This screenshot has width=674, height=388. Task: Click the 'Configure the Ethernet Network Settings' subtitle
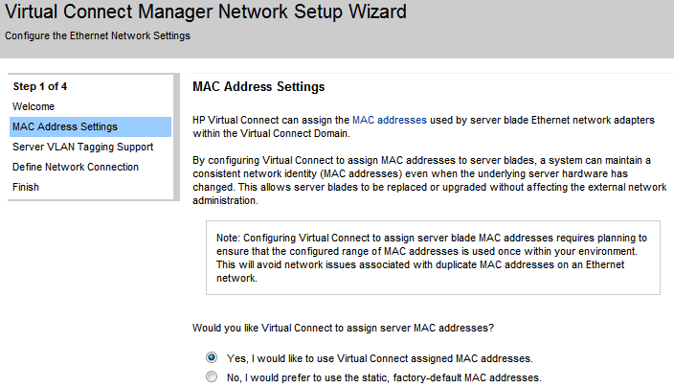pos(98,36)
